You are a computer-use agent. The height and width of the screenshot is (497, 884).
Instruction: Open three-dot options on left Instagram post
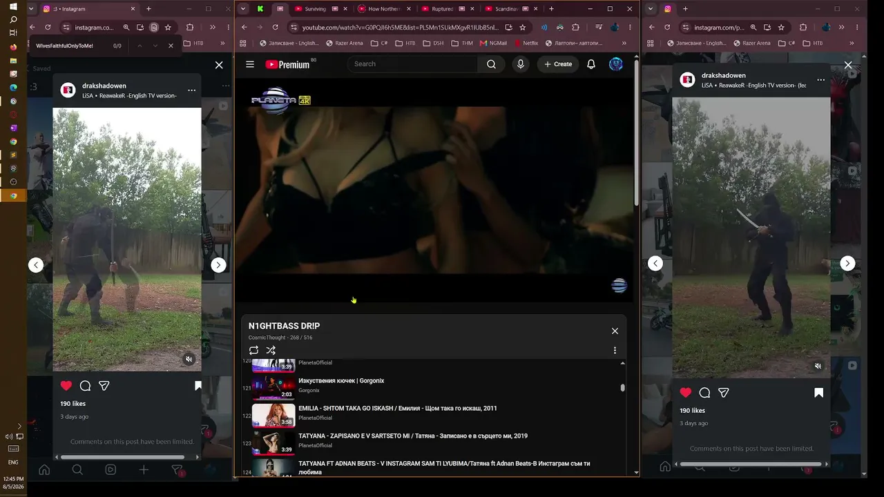191,90
